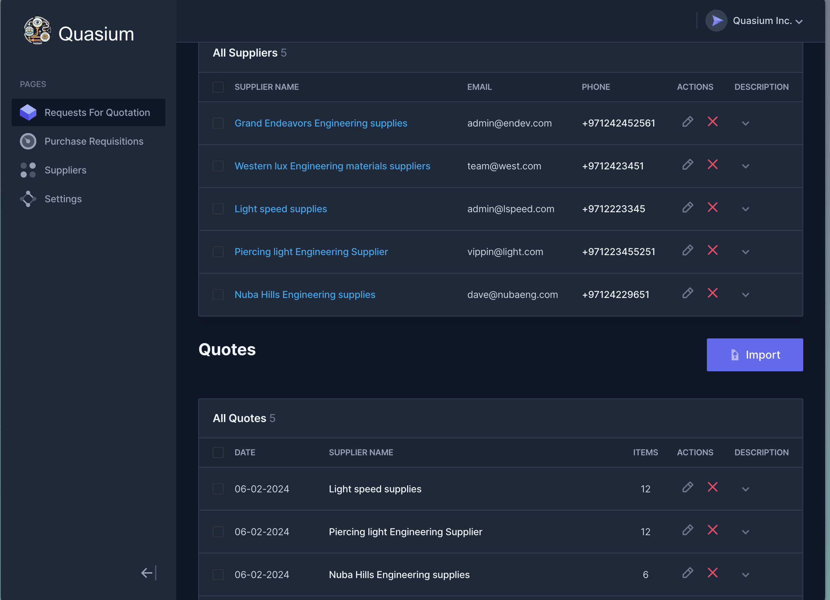Delete the Light speed supplies quote
The image size is (830, 600).
click(x=712, y=487)
